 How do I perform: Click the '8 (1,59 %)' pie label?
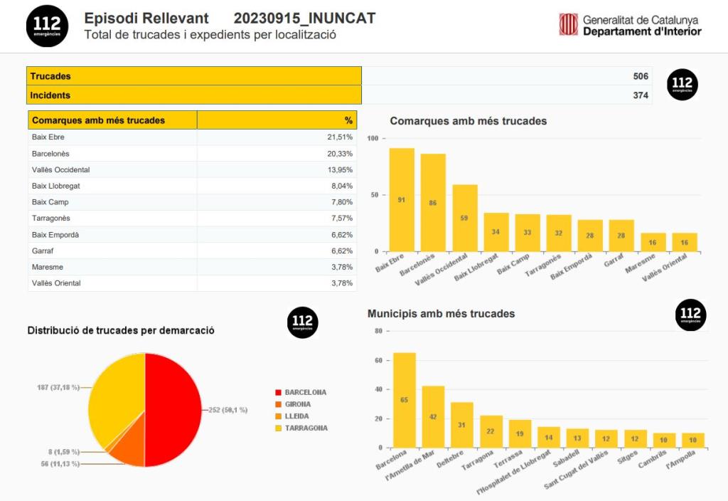(64, 452)
